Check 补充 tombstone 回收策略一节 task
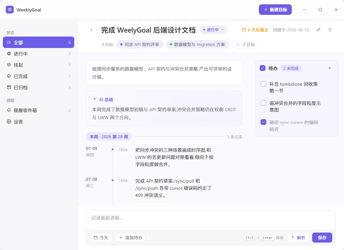 pos(263,84)
